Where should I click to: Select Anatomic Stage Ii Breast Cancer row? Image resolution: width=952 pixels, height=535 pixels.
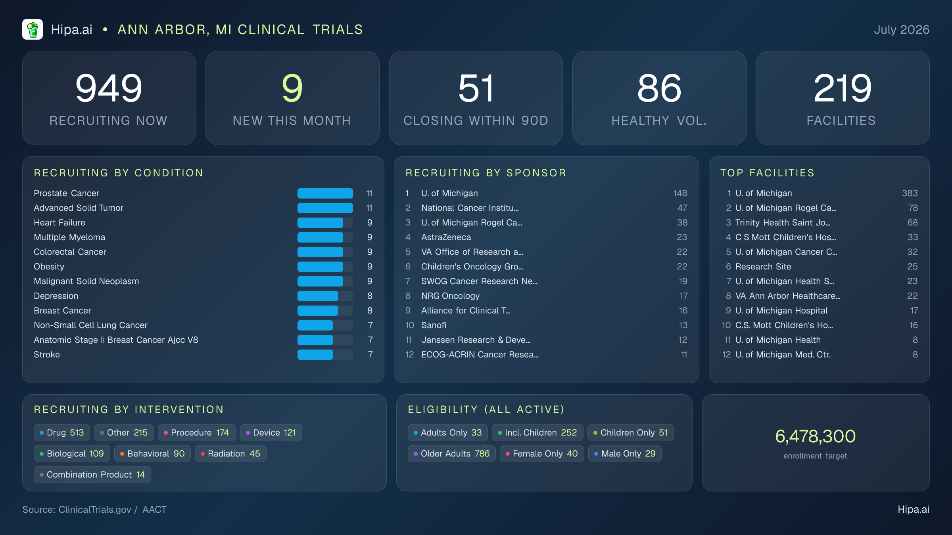203,340
